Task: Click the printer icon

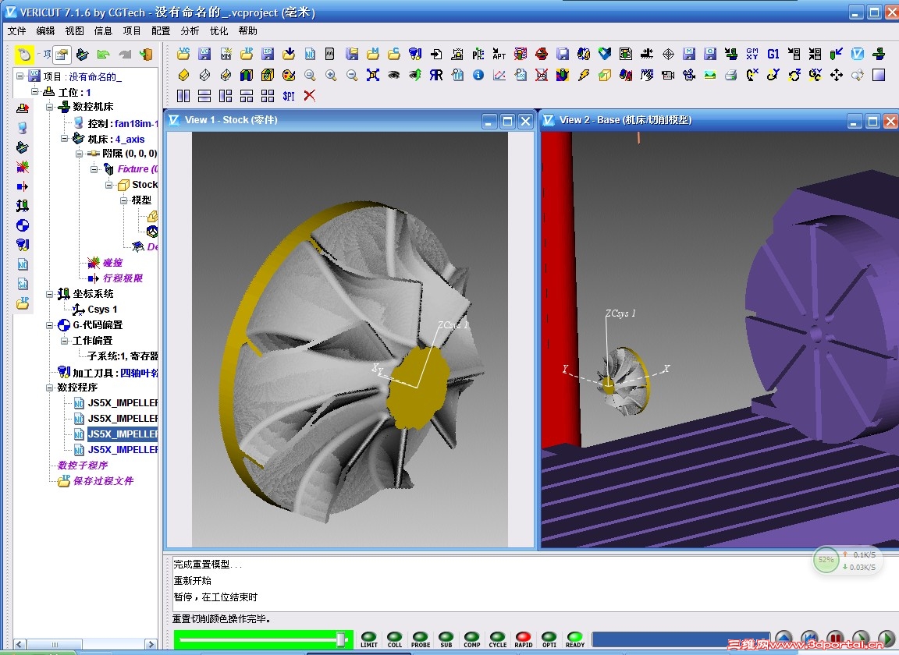Action: (731, 75)
